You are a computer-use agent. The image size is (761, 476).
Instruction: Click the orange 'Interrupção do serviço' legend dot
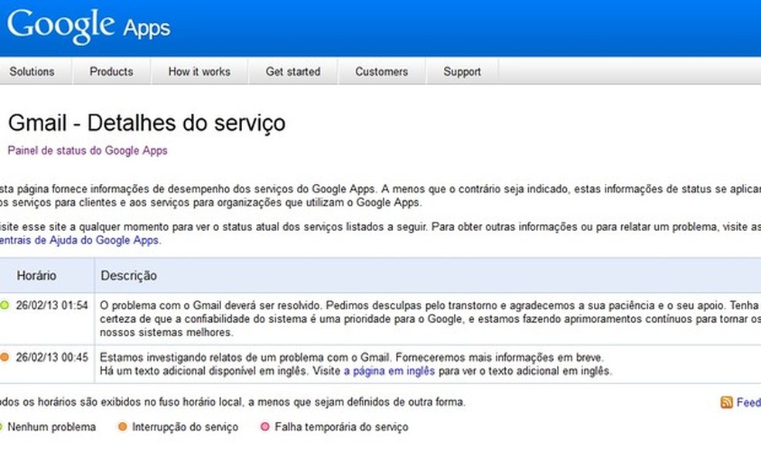(124, 427)
